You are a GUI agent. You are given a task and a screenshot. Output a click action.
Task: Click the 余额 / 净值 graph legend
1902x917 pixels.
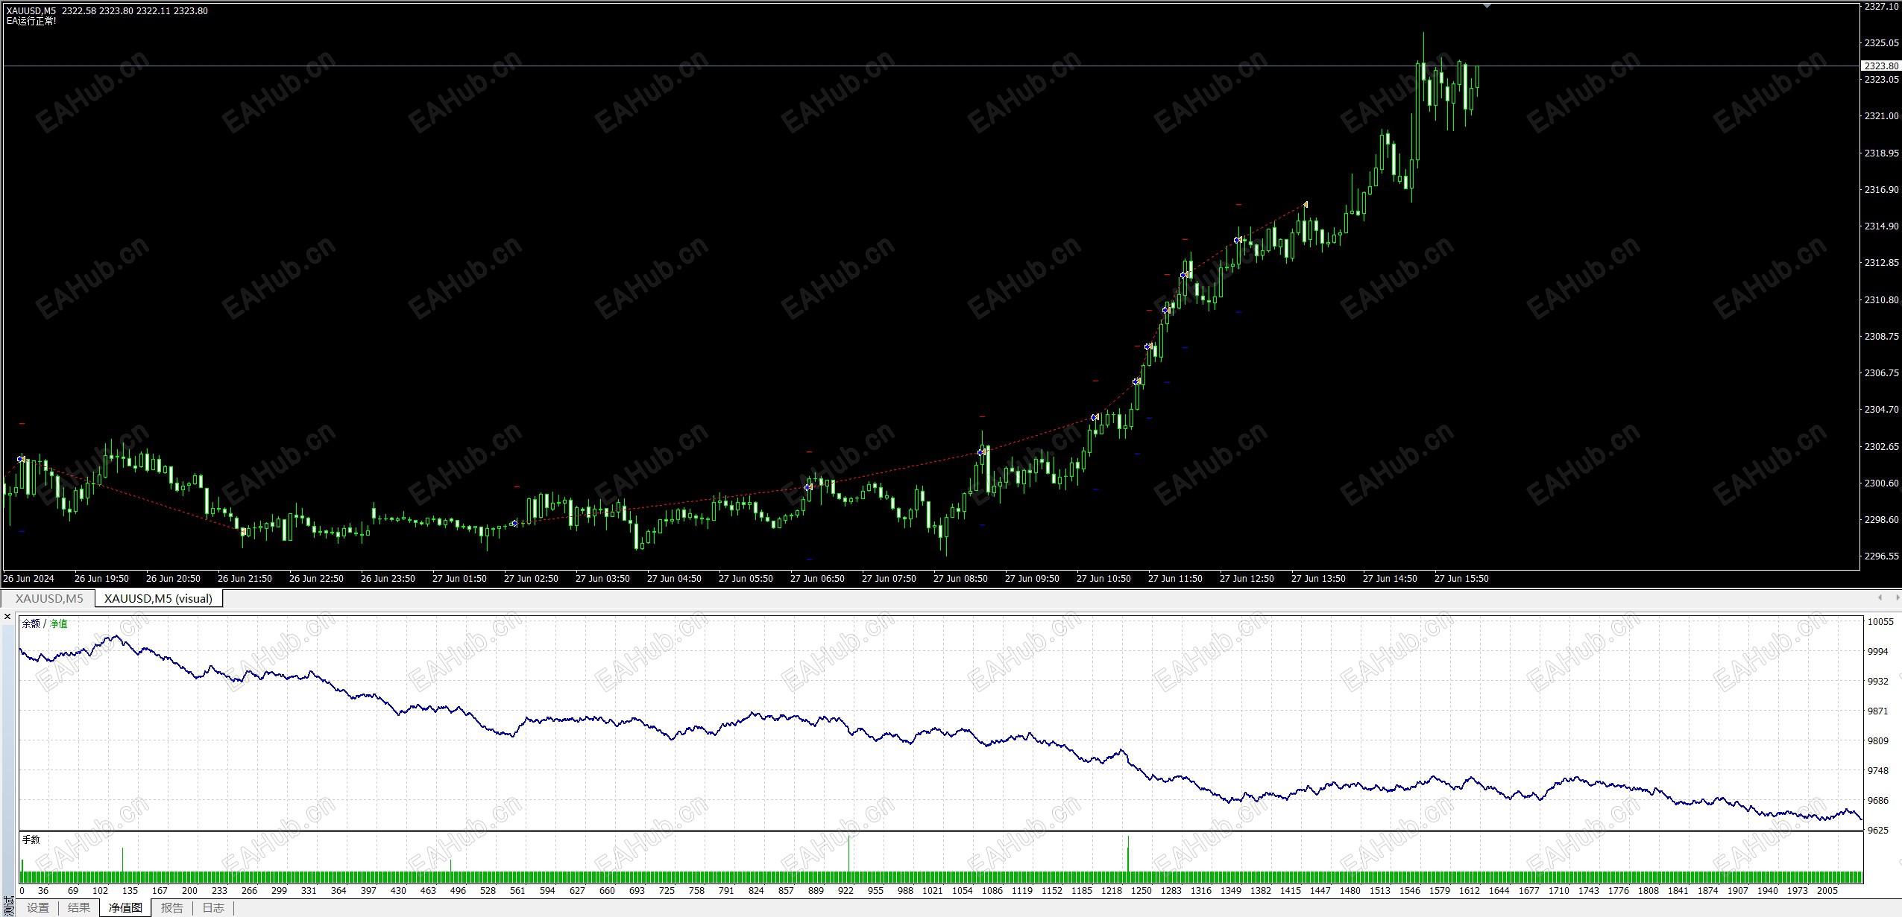coord(45,624)
